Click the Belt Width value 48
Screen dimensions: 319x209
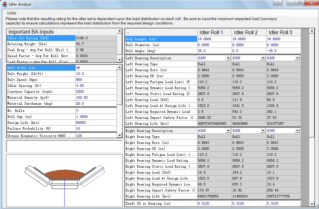96,68
